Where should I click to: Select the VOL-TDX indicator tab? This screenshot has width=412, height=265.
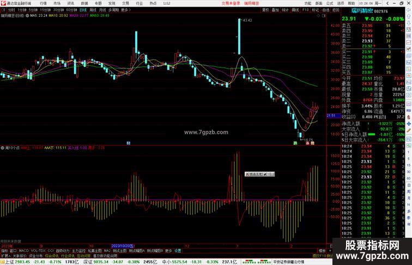(x=38, y=251)
